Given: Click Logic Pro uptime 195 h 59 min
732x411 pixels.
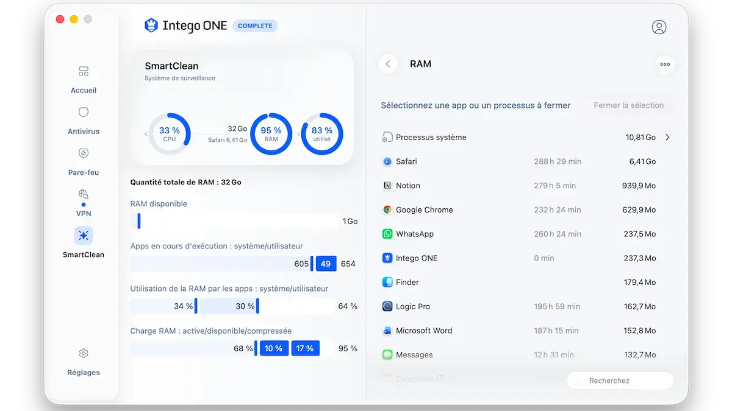Looking at the screenshot, I should 558,306.
